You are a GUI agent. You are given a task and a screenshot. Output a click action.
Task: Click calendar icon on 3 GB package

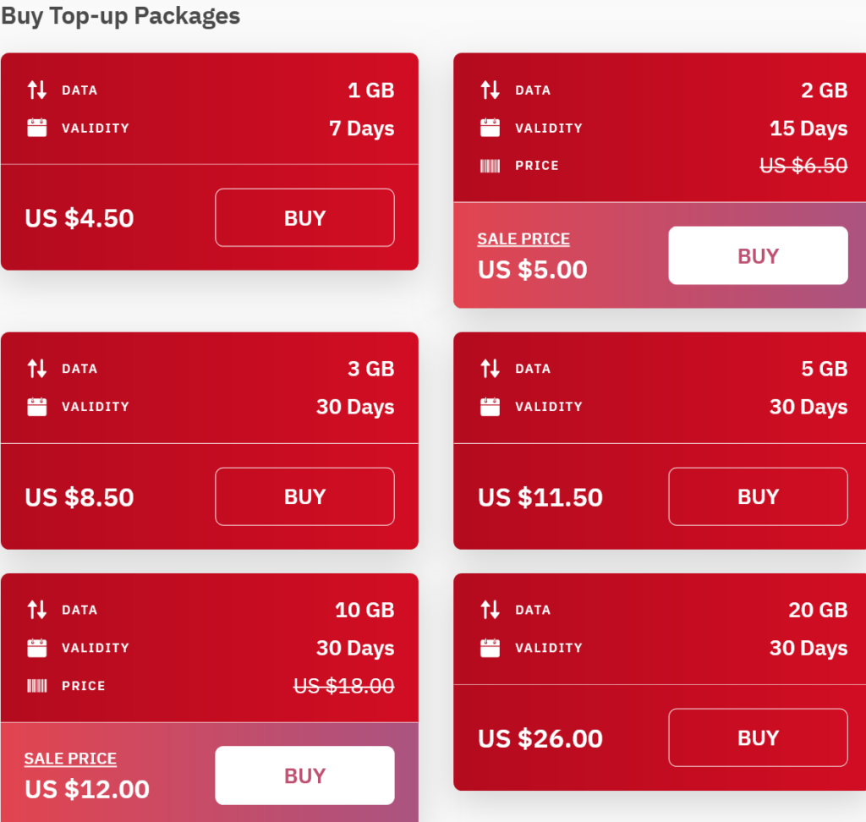click(37, 407)
